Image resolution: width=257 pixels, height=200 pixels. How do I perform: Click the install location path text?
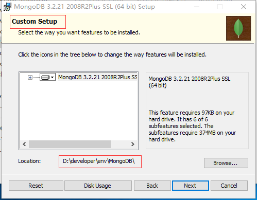[99, 161]
